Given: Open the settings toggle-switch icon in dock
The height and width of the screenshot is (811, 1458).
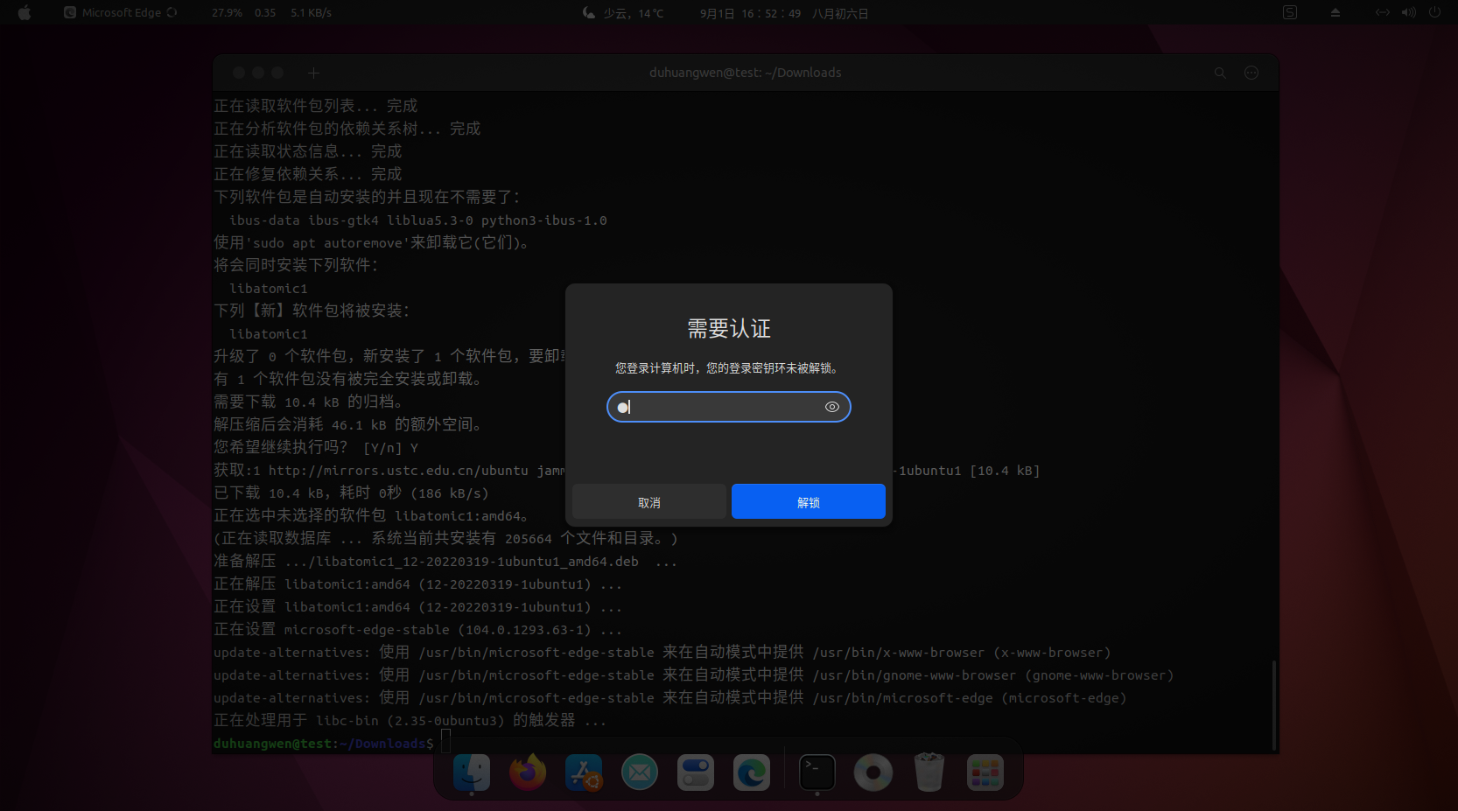Looking at the screenshot, I should tap(696, 773).
